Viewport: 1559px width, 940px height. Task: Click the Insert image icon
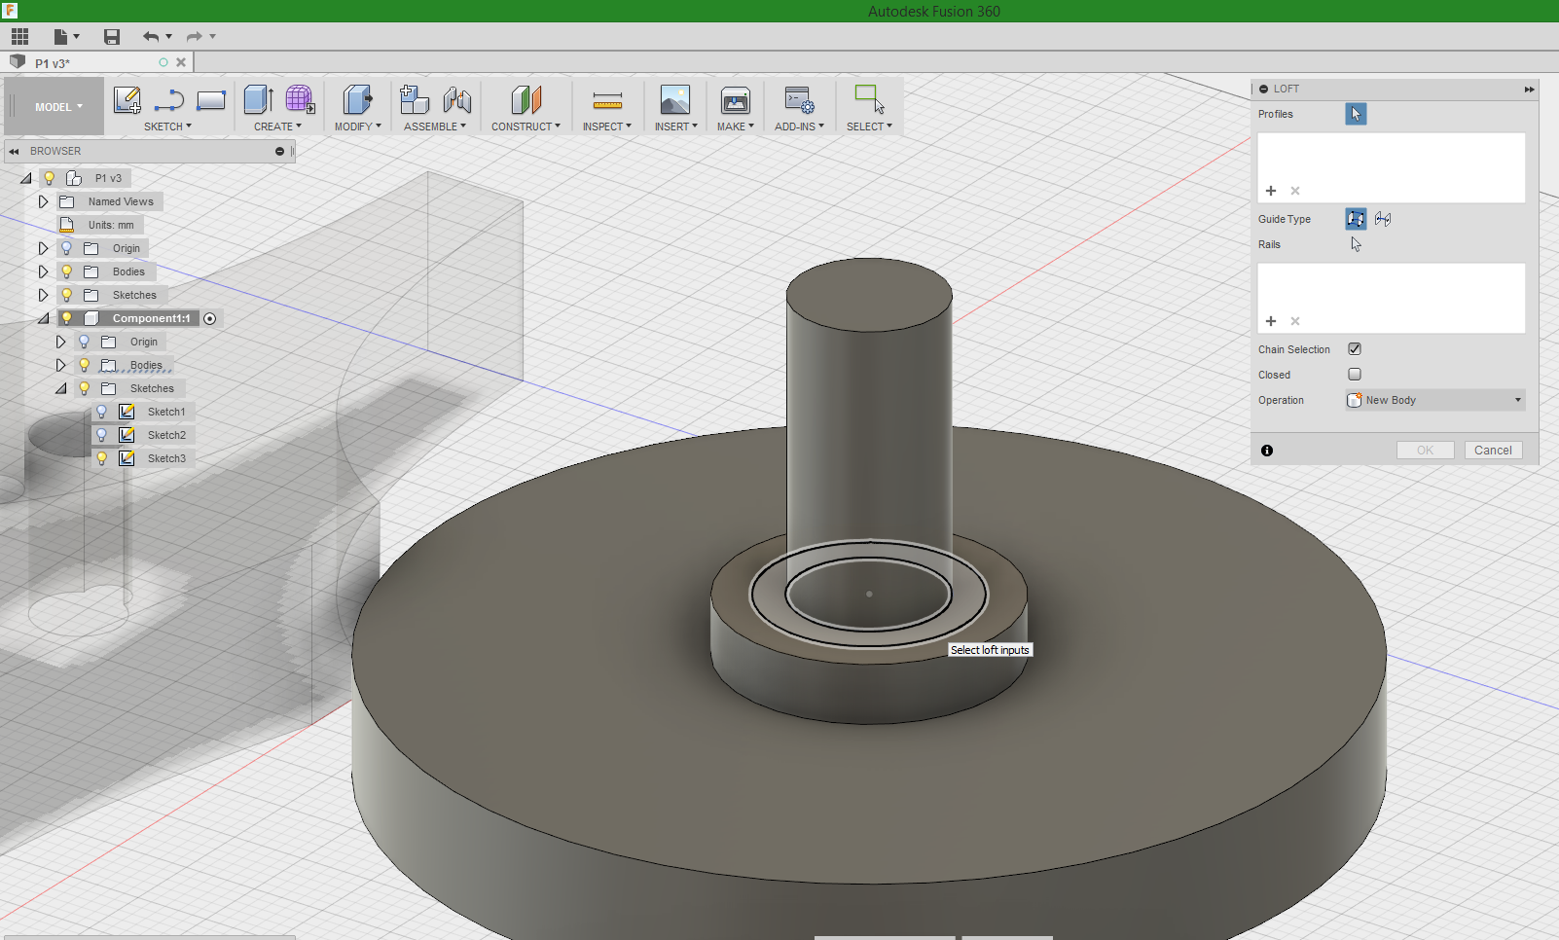(675, 100)
